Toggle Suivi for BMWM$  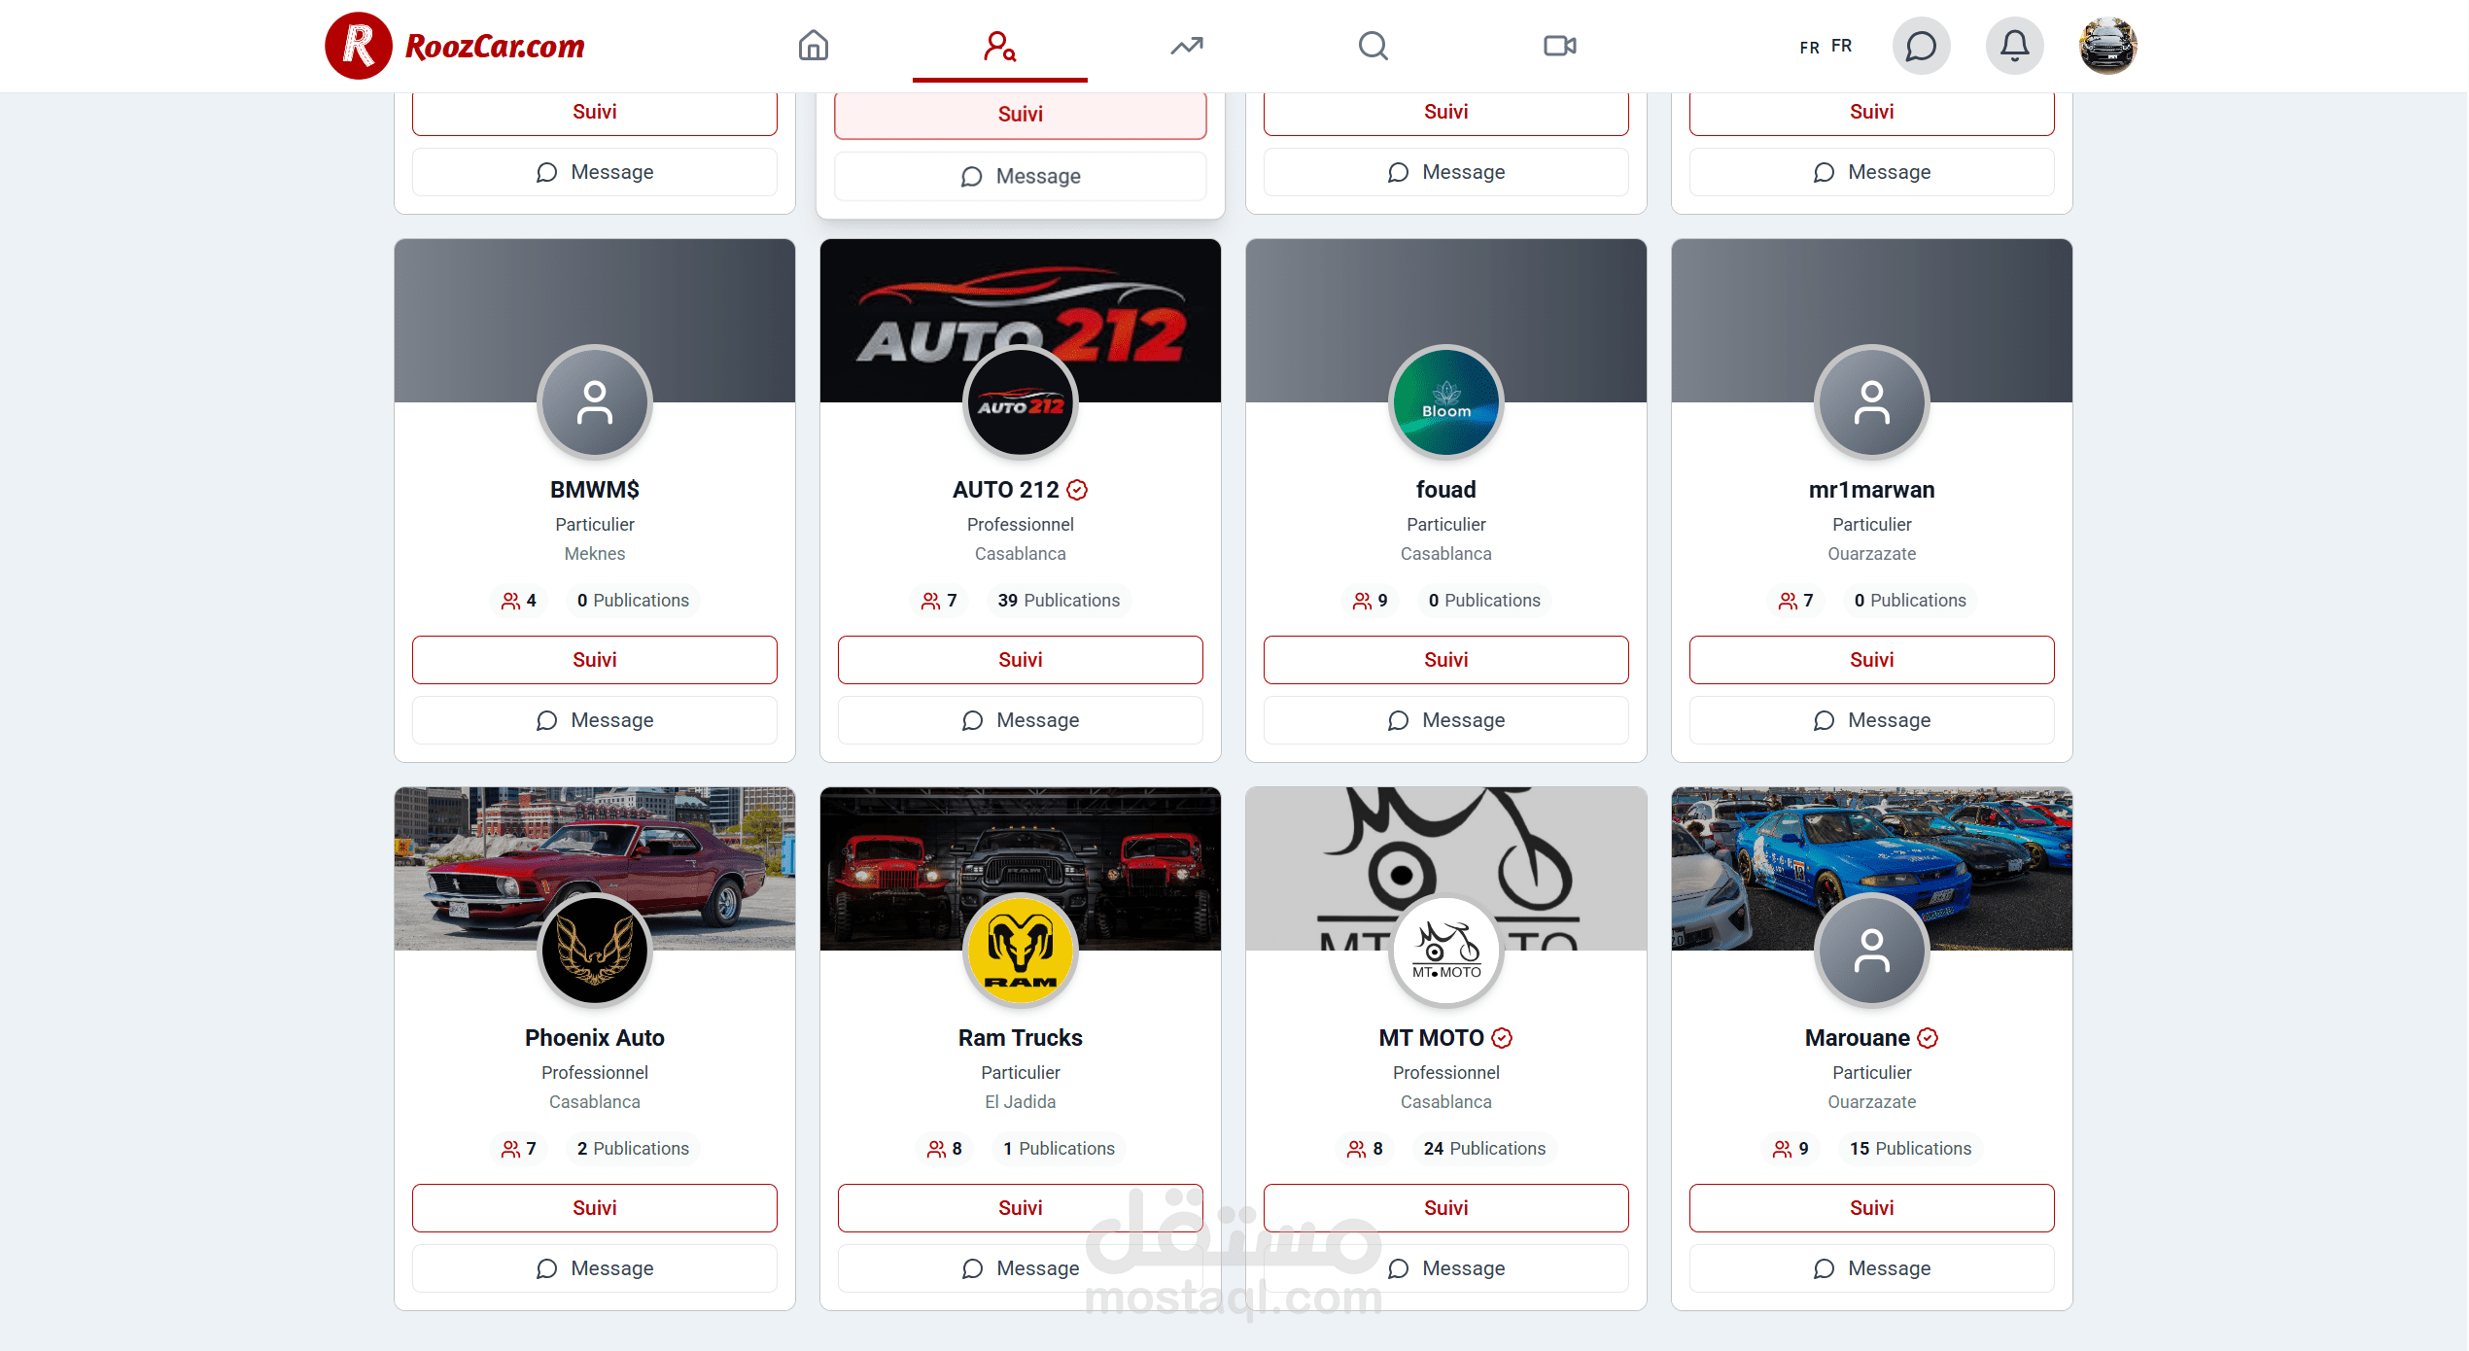[x=594, y=660]
